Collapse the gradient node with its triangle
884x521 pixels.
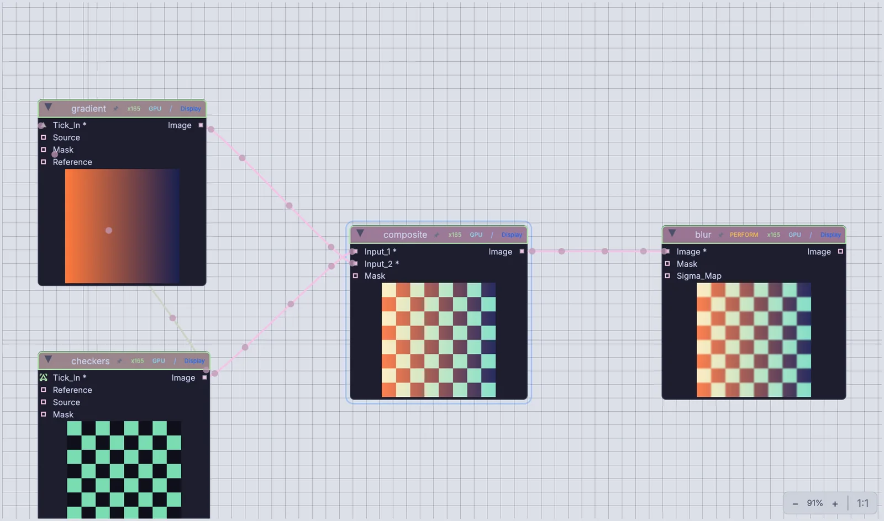48,107
